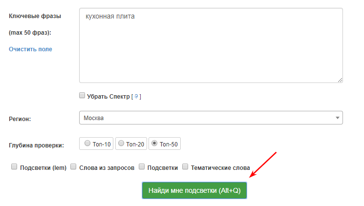Open the Регион dropdown showing Москва
This screenshot has width=364, height=206.
click(211, 118)
